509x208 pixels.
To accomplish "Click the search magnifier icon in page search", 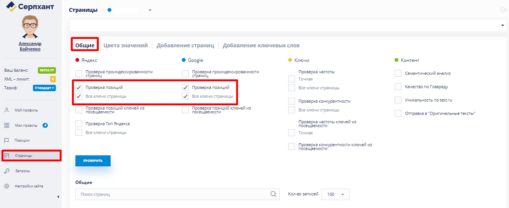I will click(273, 194).
